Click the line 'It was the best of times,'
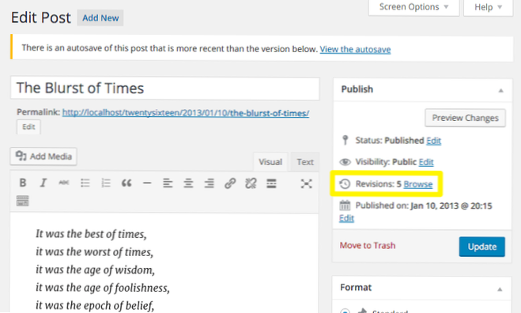The height and width of the screenshot is (313, 521). pos(91,234)
